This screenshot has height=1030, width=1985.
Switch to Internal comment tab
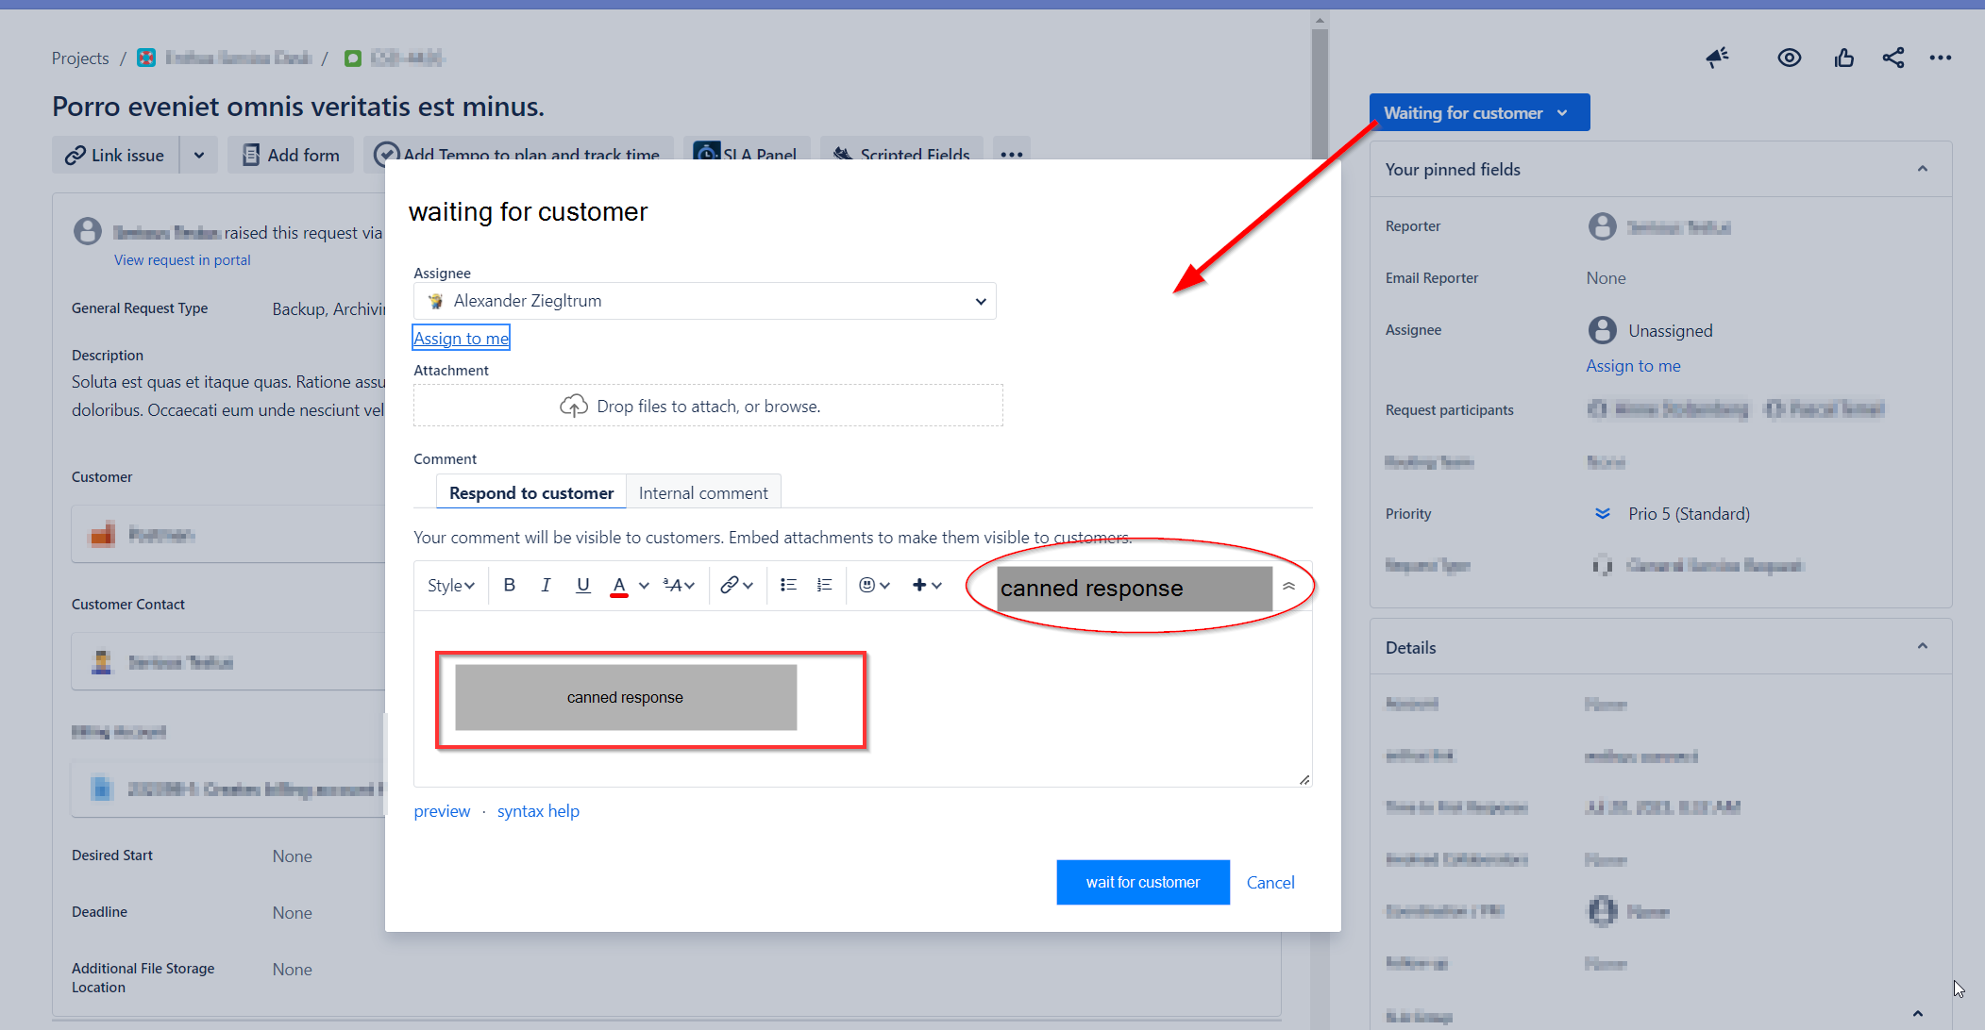click(x=703, y=492)
